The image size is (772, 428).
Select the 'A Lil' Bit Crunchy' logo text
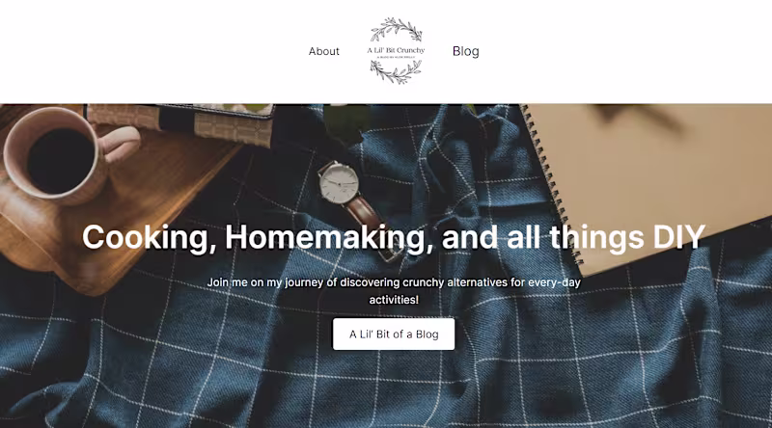(396, 50)
